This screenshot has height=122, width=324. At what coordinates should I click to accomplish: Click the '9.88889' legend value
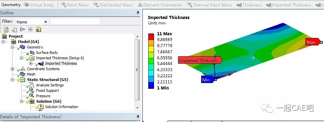click(165, 39)
